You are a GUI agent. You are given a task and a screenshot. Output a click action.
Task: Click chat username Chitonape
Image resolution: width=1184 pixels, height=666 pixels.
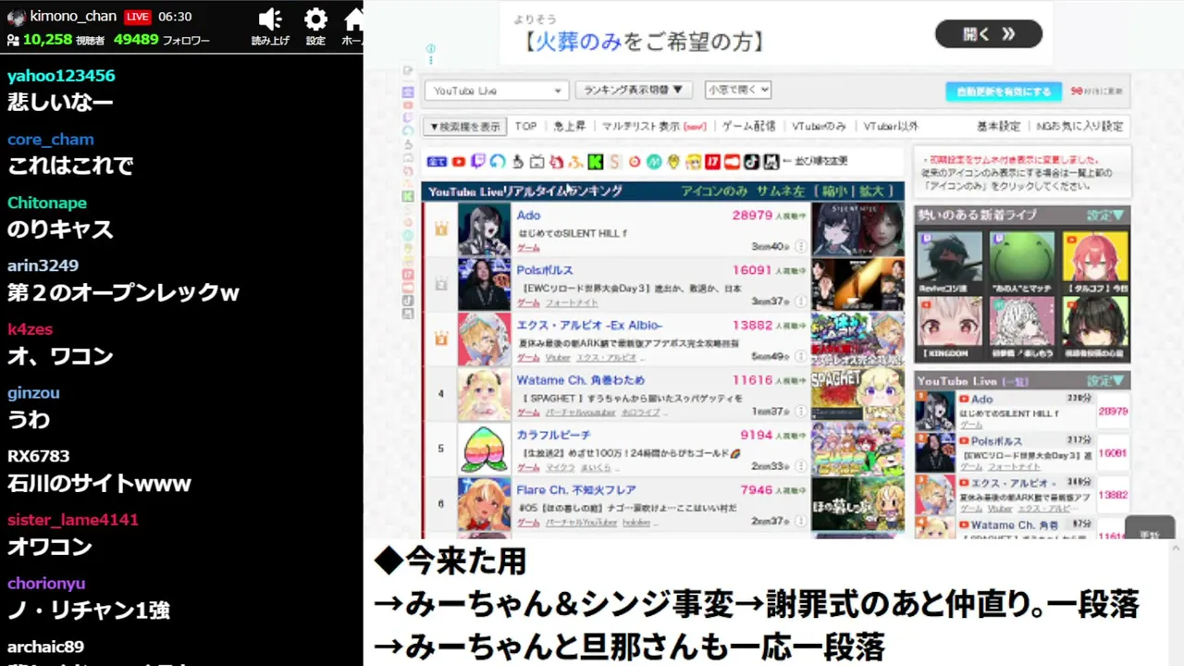pos(47,203)
